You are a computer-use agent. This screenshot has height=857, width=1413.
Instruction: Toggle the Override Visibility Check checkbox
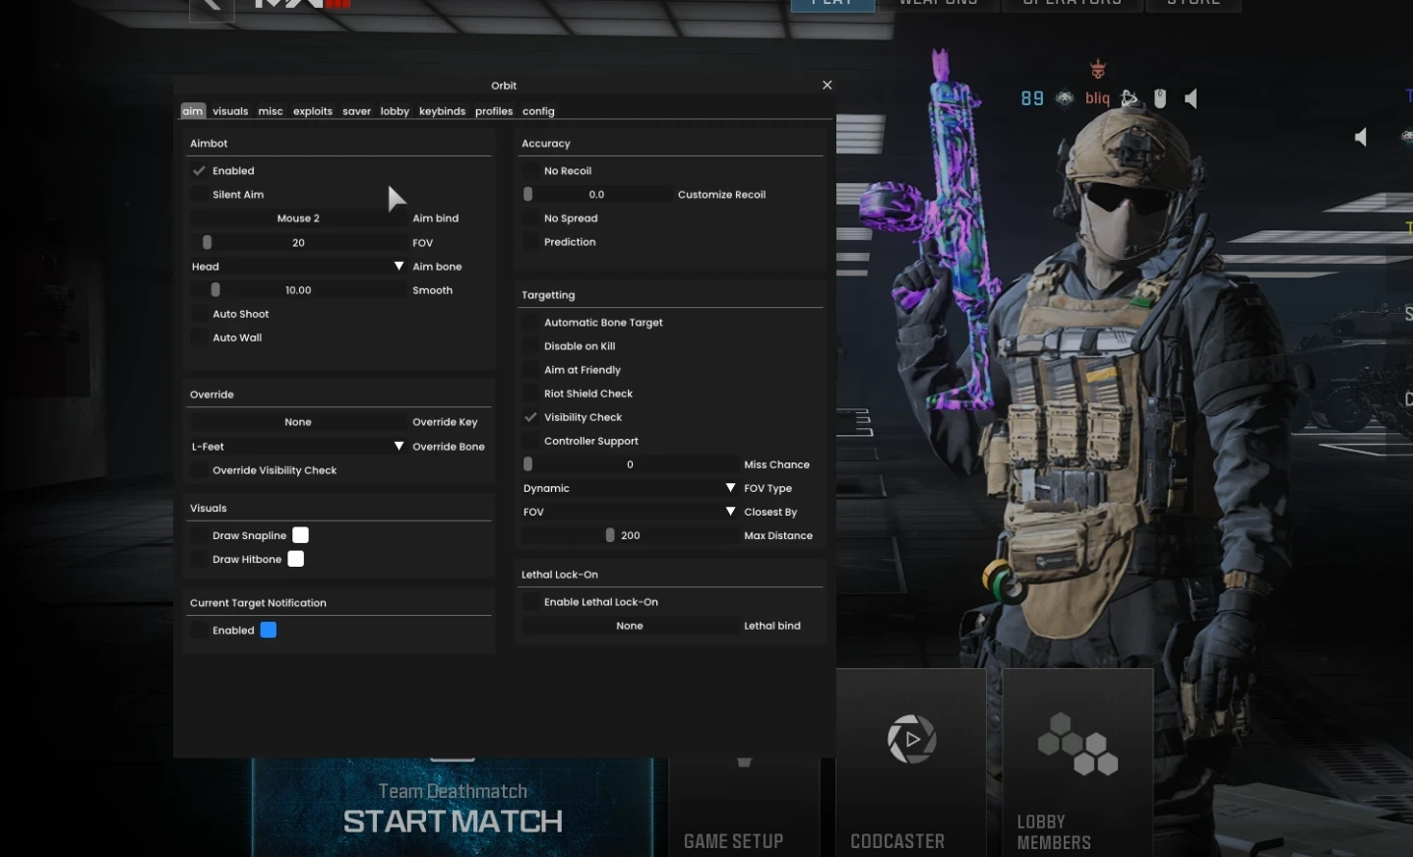point(200,470)
